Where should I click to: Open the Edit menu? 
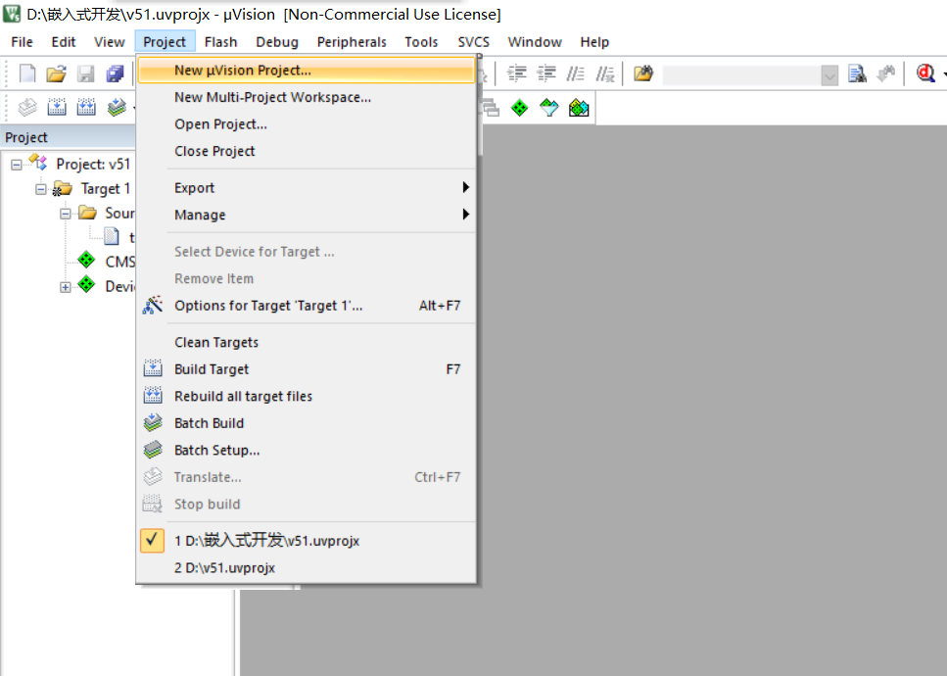click(x=64, y=42)
